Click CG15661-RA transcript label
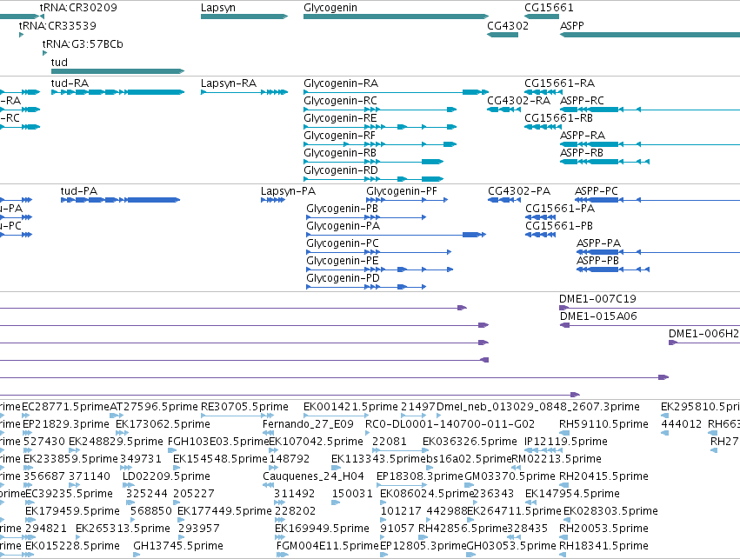 coord(559,83)
